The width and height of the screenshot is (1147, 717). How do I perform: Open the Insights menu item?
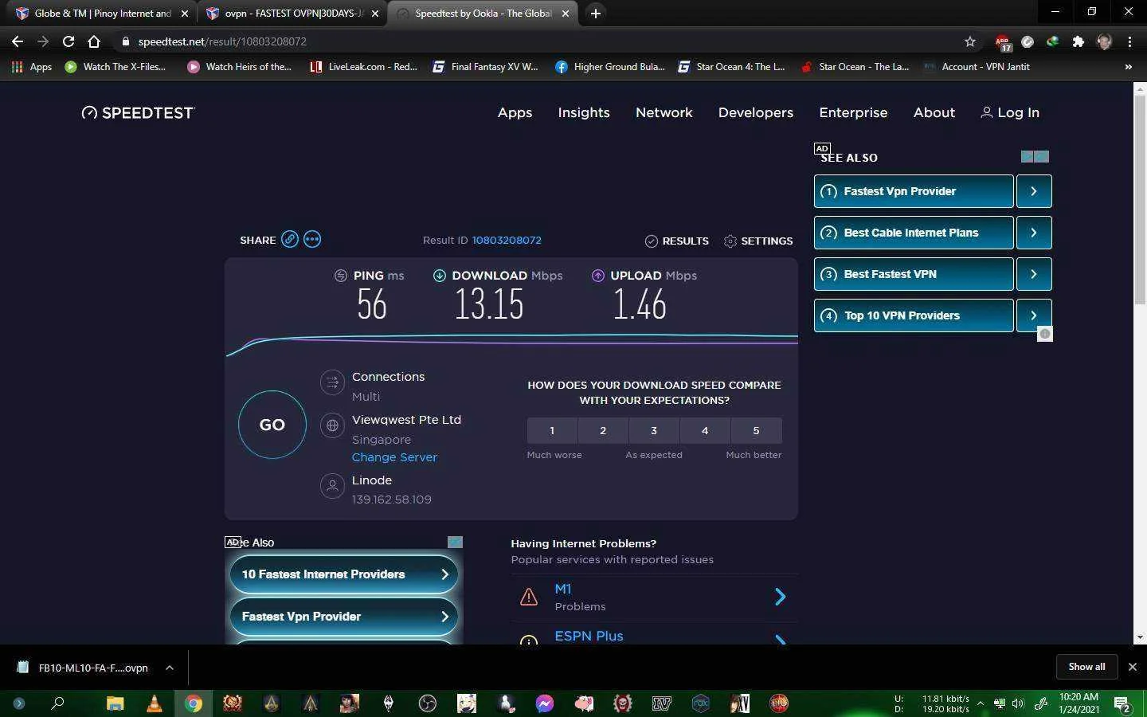pos(584,112)
